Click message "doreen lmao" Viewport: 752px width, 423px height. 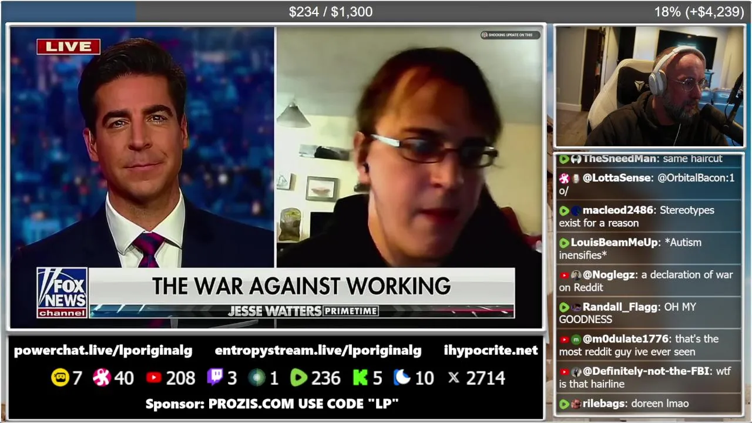(x=661, y=404)
